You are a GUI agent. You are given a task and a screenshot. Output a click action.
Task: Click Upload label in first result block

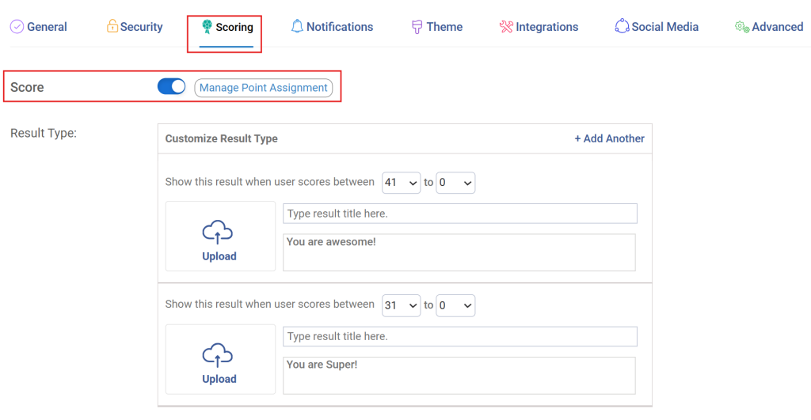(219, 256)
